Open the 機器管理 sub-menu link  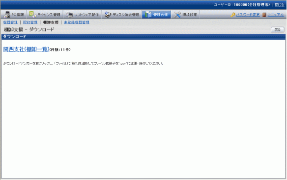(10, 22)
